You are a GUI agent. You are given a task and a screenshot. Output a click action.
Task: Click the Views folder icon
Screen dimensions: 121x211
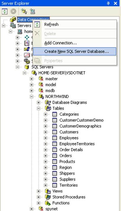(48, 191)
